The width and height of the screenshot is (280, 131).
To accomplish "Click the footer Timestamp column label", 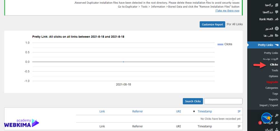I will coord(205,126).
